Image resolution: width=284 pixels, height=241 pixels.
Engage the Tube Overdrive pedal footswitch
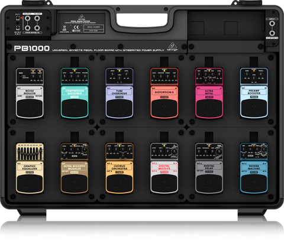[x=119, y=108]
